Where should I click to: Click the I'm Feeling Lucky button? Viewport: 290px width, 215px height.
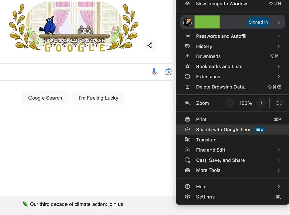point(98,98)
